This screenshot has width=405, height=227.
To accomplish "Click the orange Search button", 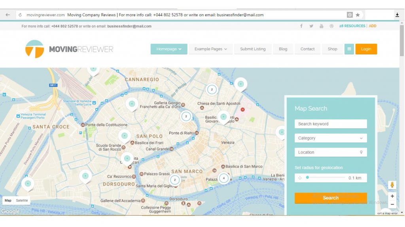I will [x=331, y=198].
